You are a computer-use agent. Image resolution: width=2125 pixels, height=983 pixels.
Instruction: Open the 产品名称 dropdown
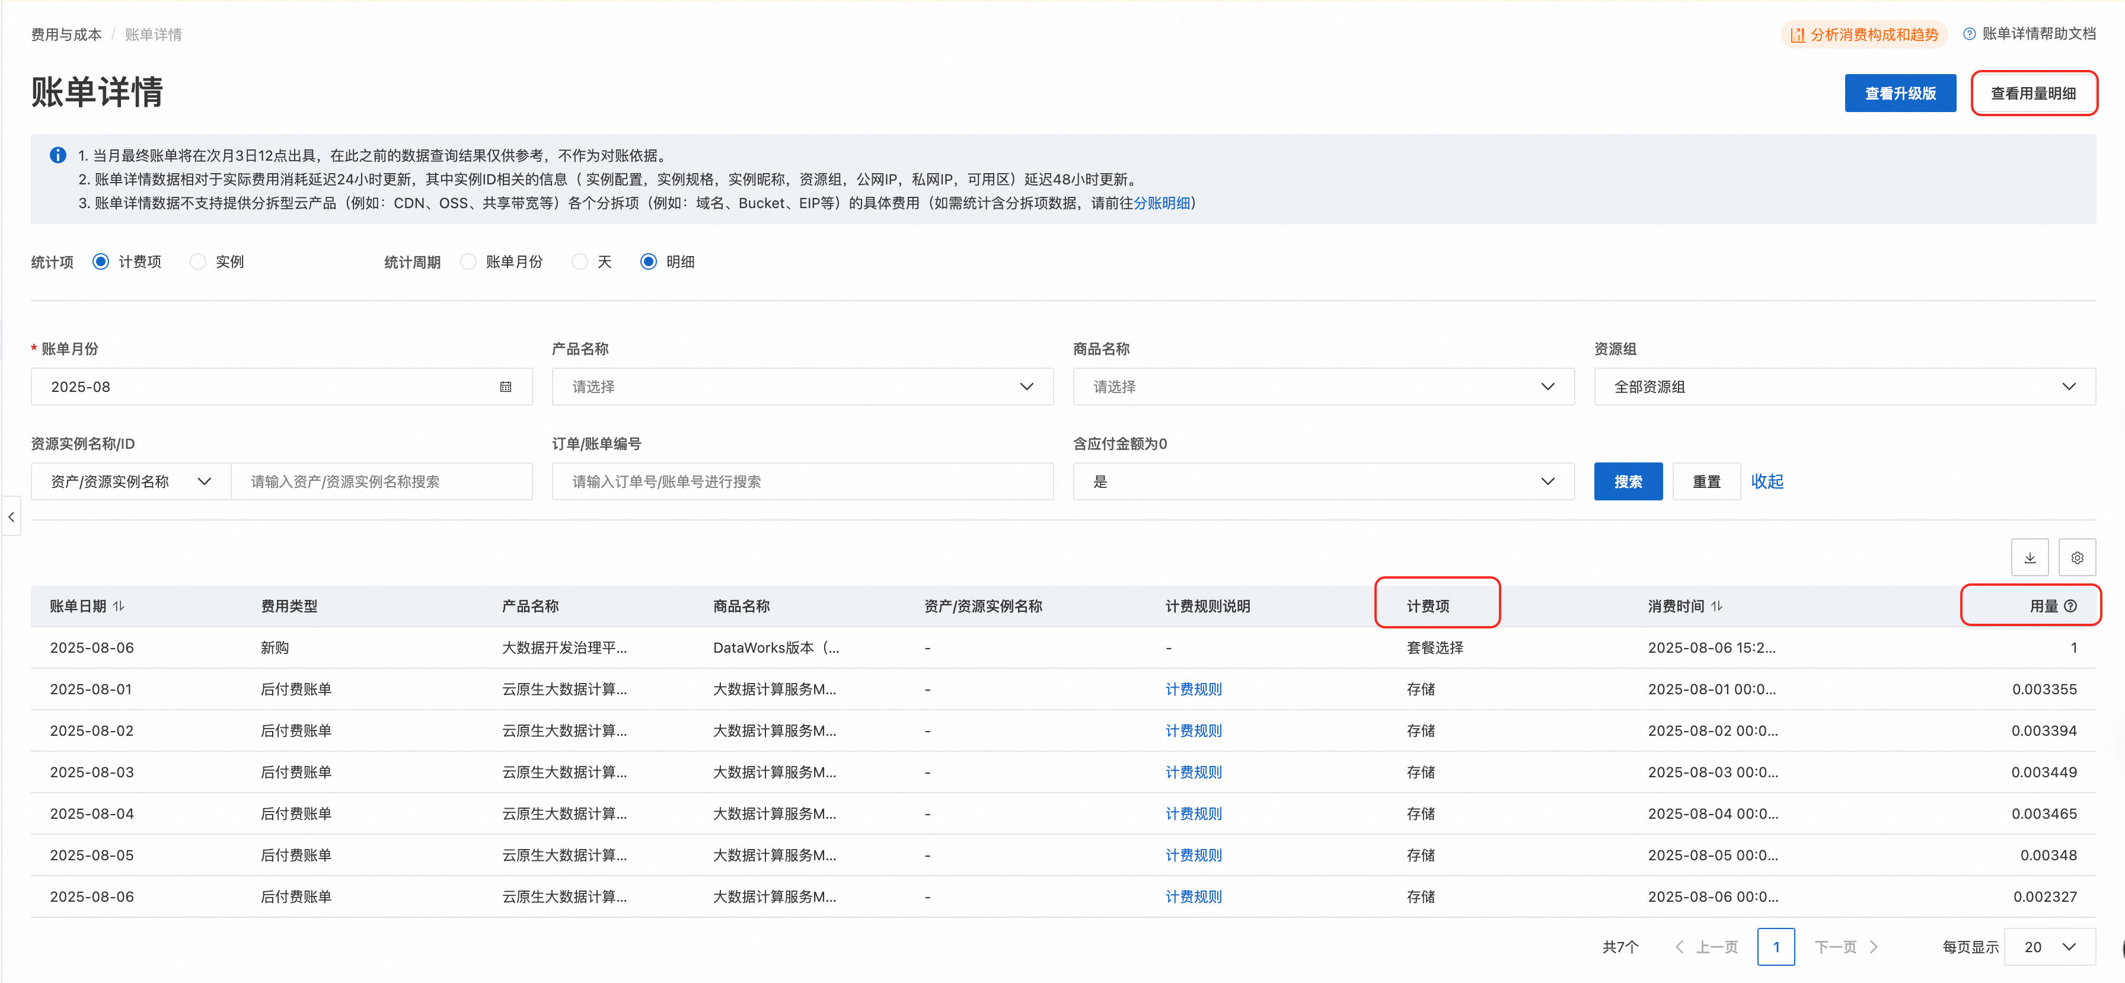[802, 387]
